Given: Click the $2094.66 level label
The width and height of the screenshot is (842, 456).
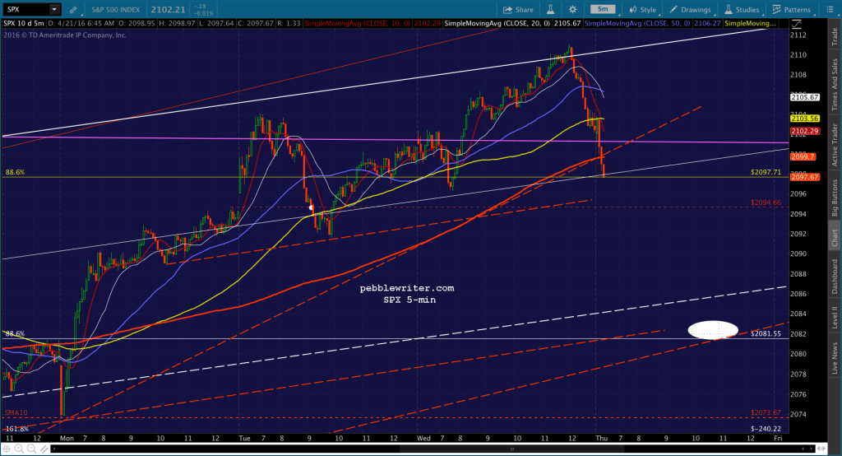Looking at the screenshot, I should tap(766, 202).
